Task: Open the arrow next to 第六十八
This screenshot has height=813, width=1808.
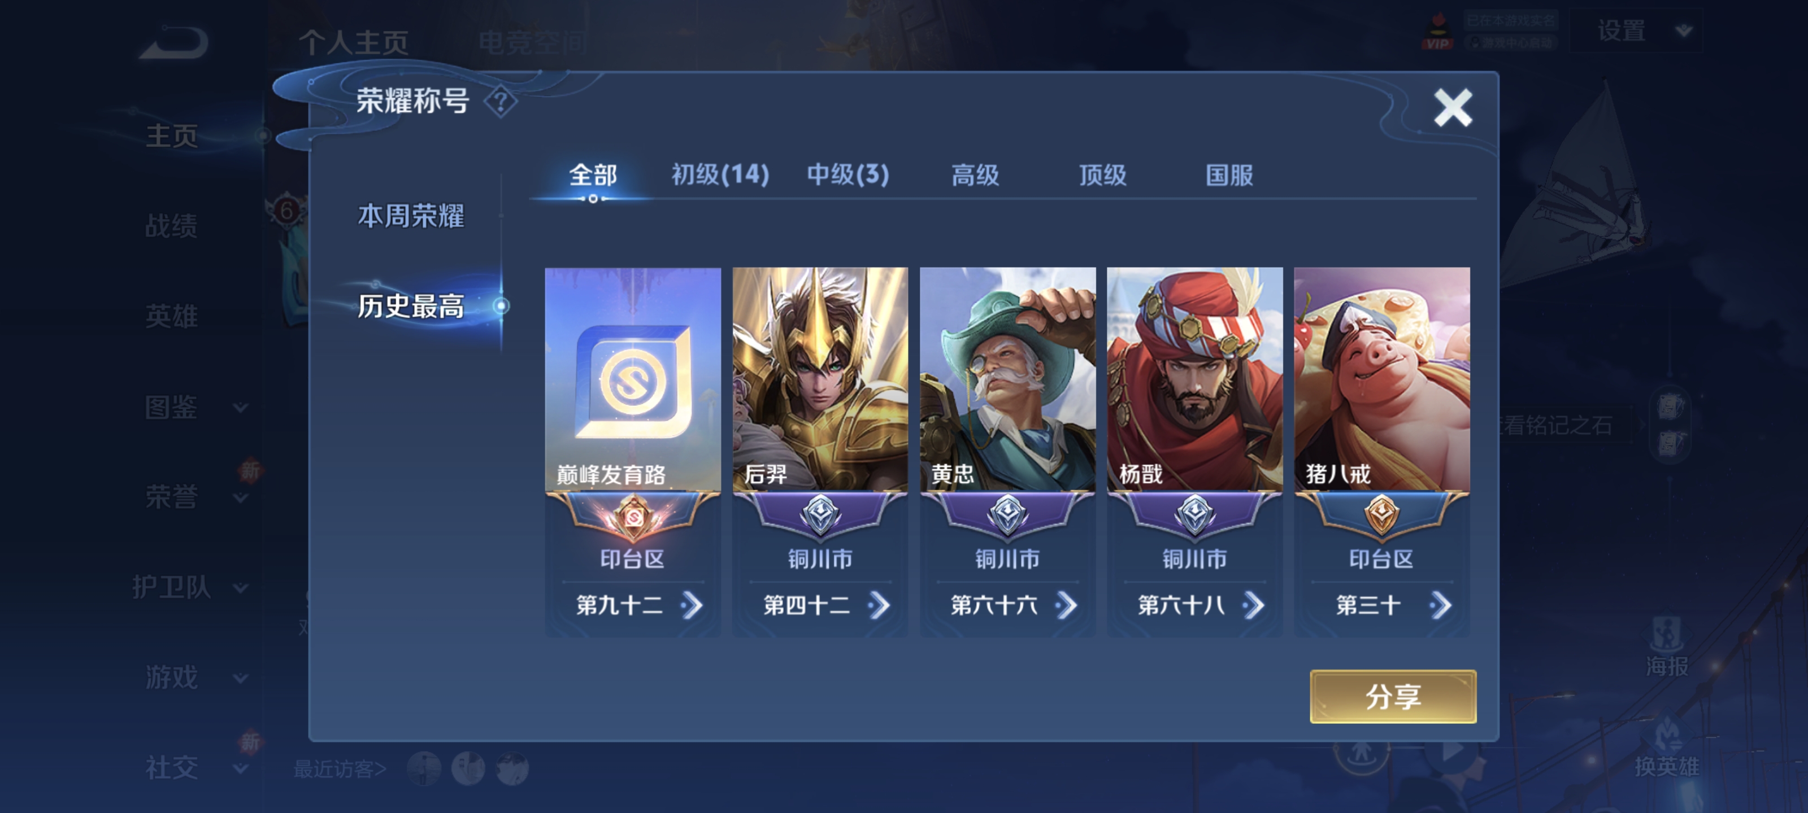Action: click(x=1254, y=605)
